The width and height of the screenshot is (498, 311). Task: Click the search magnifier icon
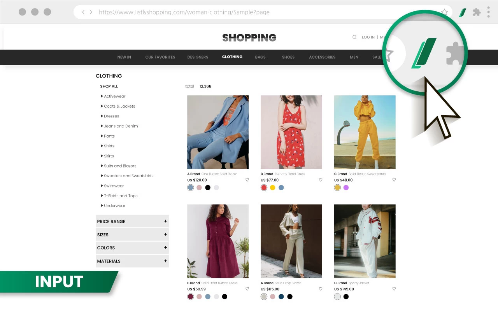pos(354,37)
